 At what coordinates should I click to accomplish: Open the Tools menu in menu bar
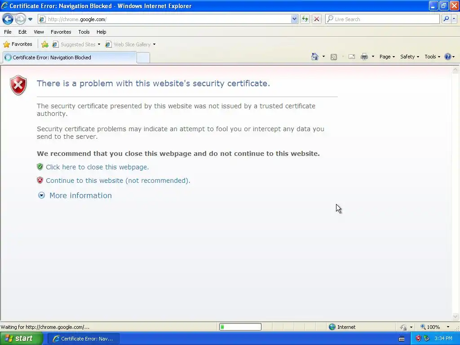84,32
